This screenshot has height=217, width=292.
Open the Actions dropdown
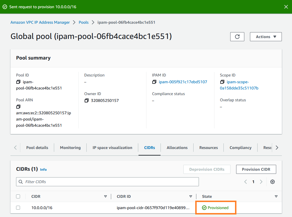pos(265,36)
